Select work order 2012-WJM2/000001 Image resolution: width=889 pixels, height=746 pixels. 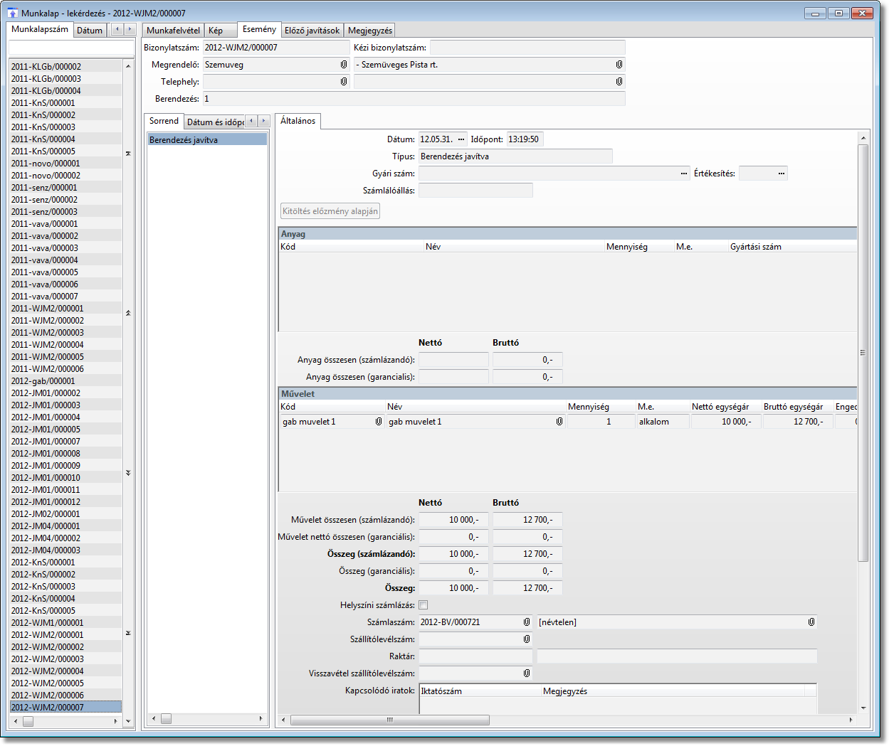48,635
